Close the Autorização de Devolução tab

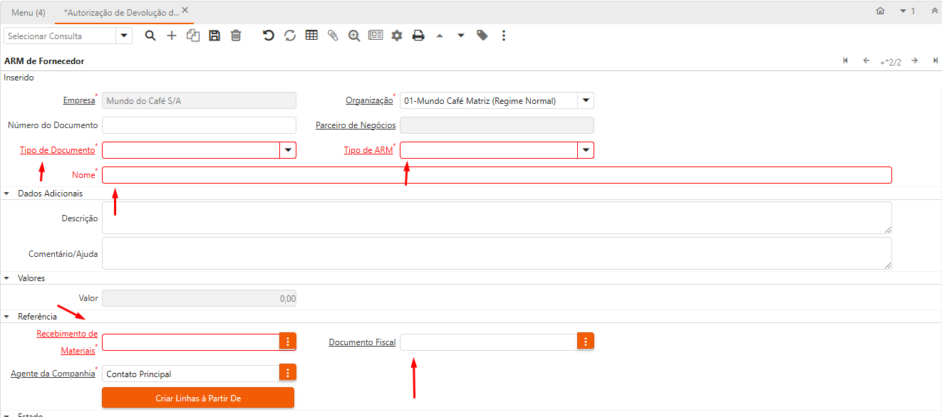point(185,11)
